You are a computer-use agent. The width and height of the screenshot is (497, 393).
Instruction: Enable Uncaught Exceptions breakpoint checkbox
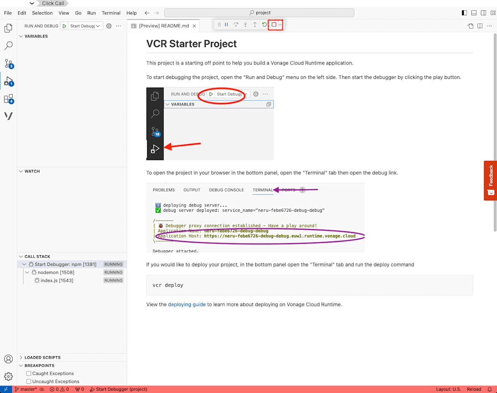[x=29, y=381]
